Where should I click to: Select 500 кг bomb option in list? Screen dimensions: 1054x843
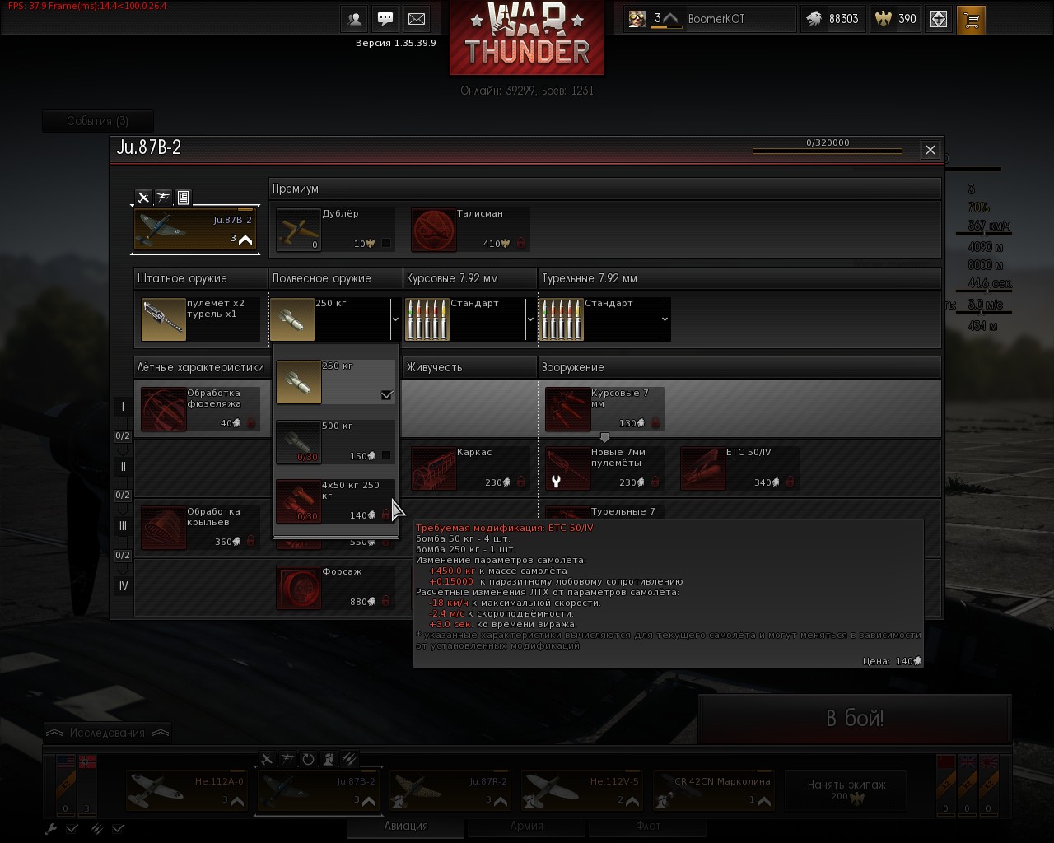tap(335, 442)
